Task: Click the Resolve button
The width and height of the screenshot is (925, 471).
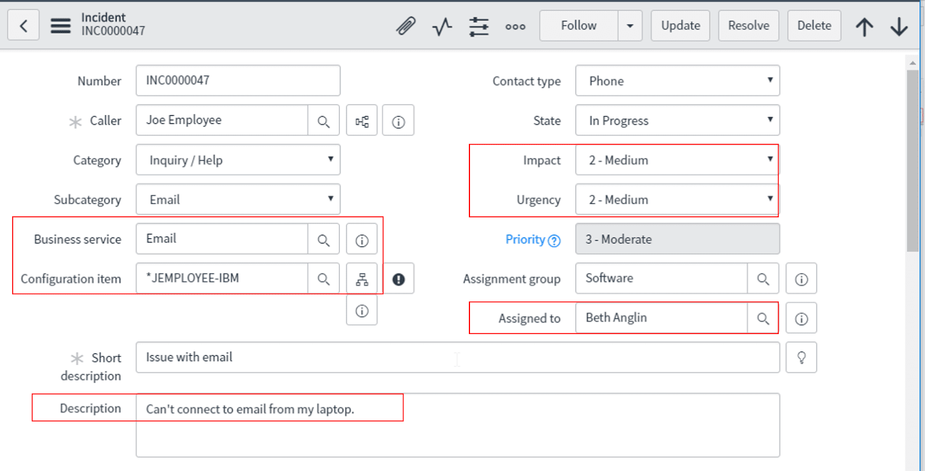Action: [x=749, y=25]
